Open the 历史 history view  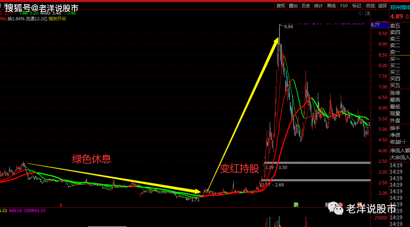point(306,5)
